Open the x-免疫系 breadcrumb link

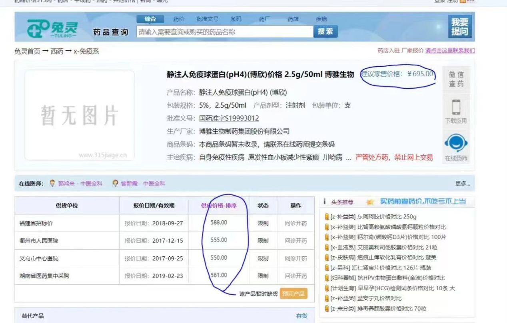coord(86,51)
